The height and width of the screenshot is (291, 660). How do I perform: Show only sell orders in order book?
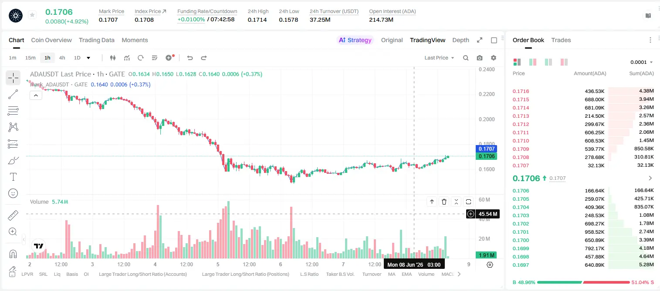(x=564, y=62)
